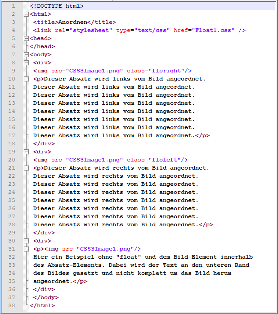Click the closing p tag on line 28
Image resolution: width=278 pixels, height=314 pixels.
pyautogui.click(x=206, y=224)
